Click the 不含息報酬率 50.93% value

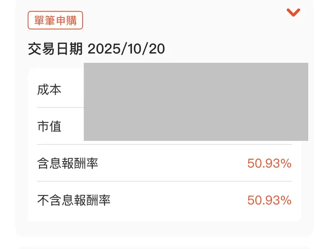tap(269, 200)
